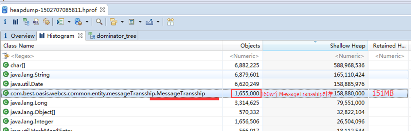Click objects count 6,620,249
The width and height of the screenshot is (411, 132).
point(247,84)
